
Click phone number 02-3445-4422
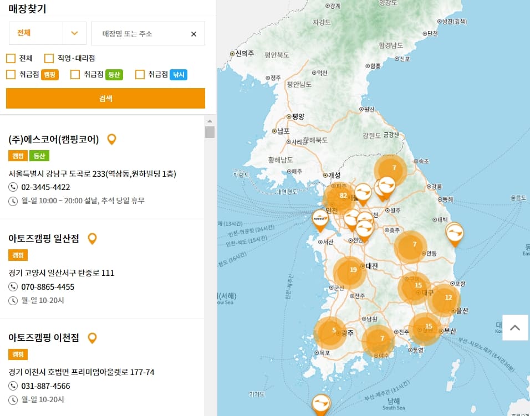(x=45, y=187)
